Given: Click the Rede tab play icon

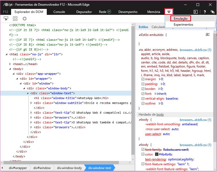Looking at the screenshot, I should click(x=109, y=12).
